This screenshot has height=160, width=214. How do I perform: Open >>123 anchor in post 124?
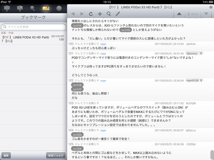pyautogui.click(x=77, y=135)
